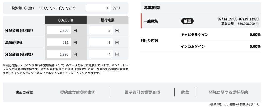Image resolution: width=264 pixels, height=111 pixels.
Task: Open the 預託に関する委託契約 link
Action: point(228,92)
